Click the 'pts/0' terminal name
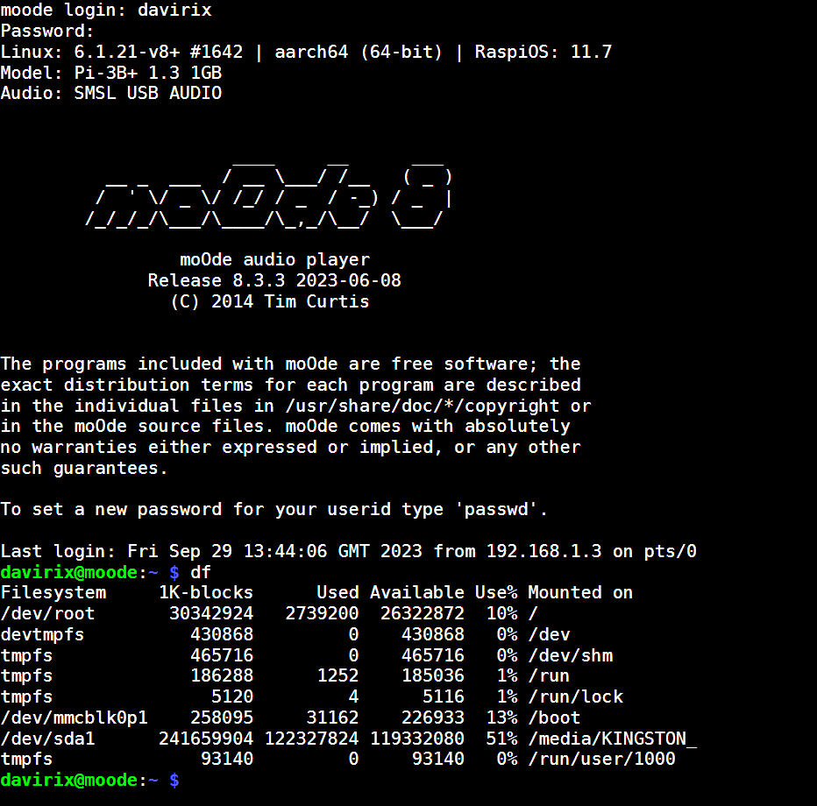 (x=670, y=551)
